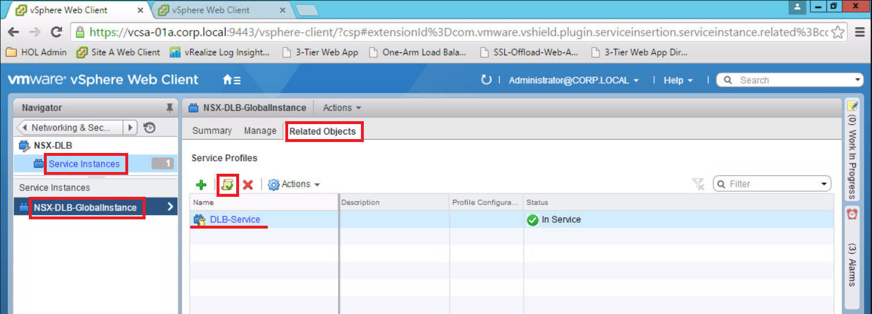Click the Work In Progress note icon
Image resolution: width=872 pixels, height=314 pixels.
(852, 106)
